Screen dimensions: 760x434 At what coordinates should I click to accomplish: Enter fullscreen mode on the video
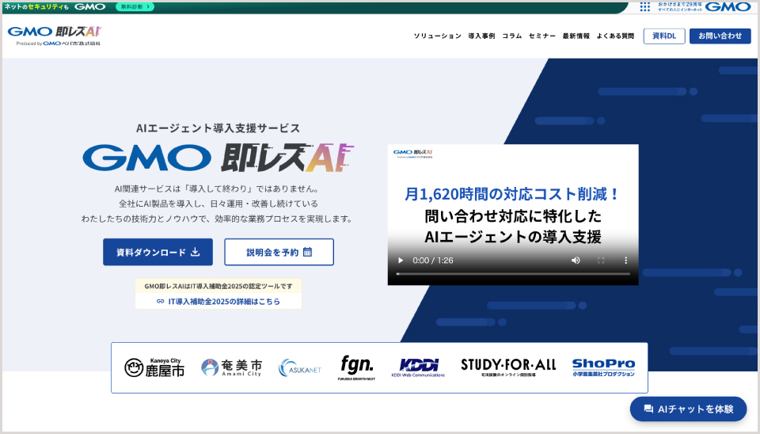click(601, 261)
